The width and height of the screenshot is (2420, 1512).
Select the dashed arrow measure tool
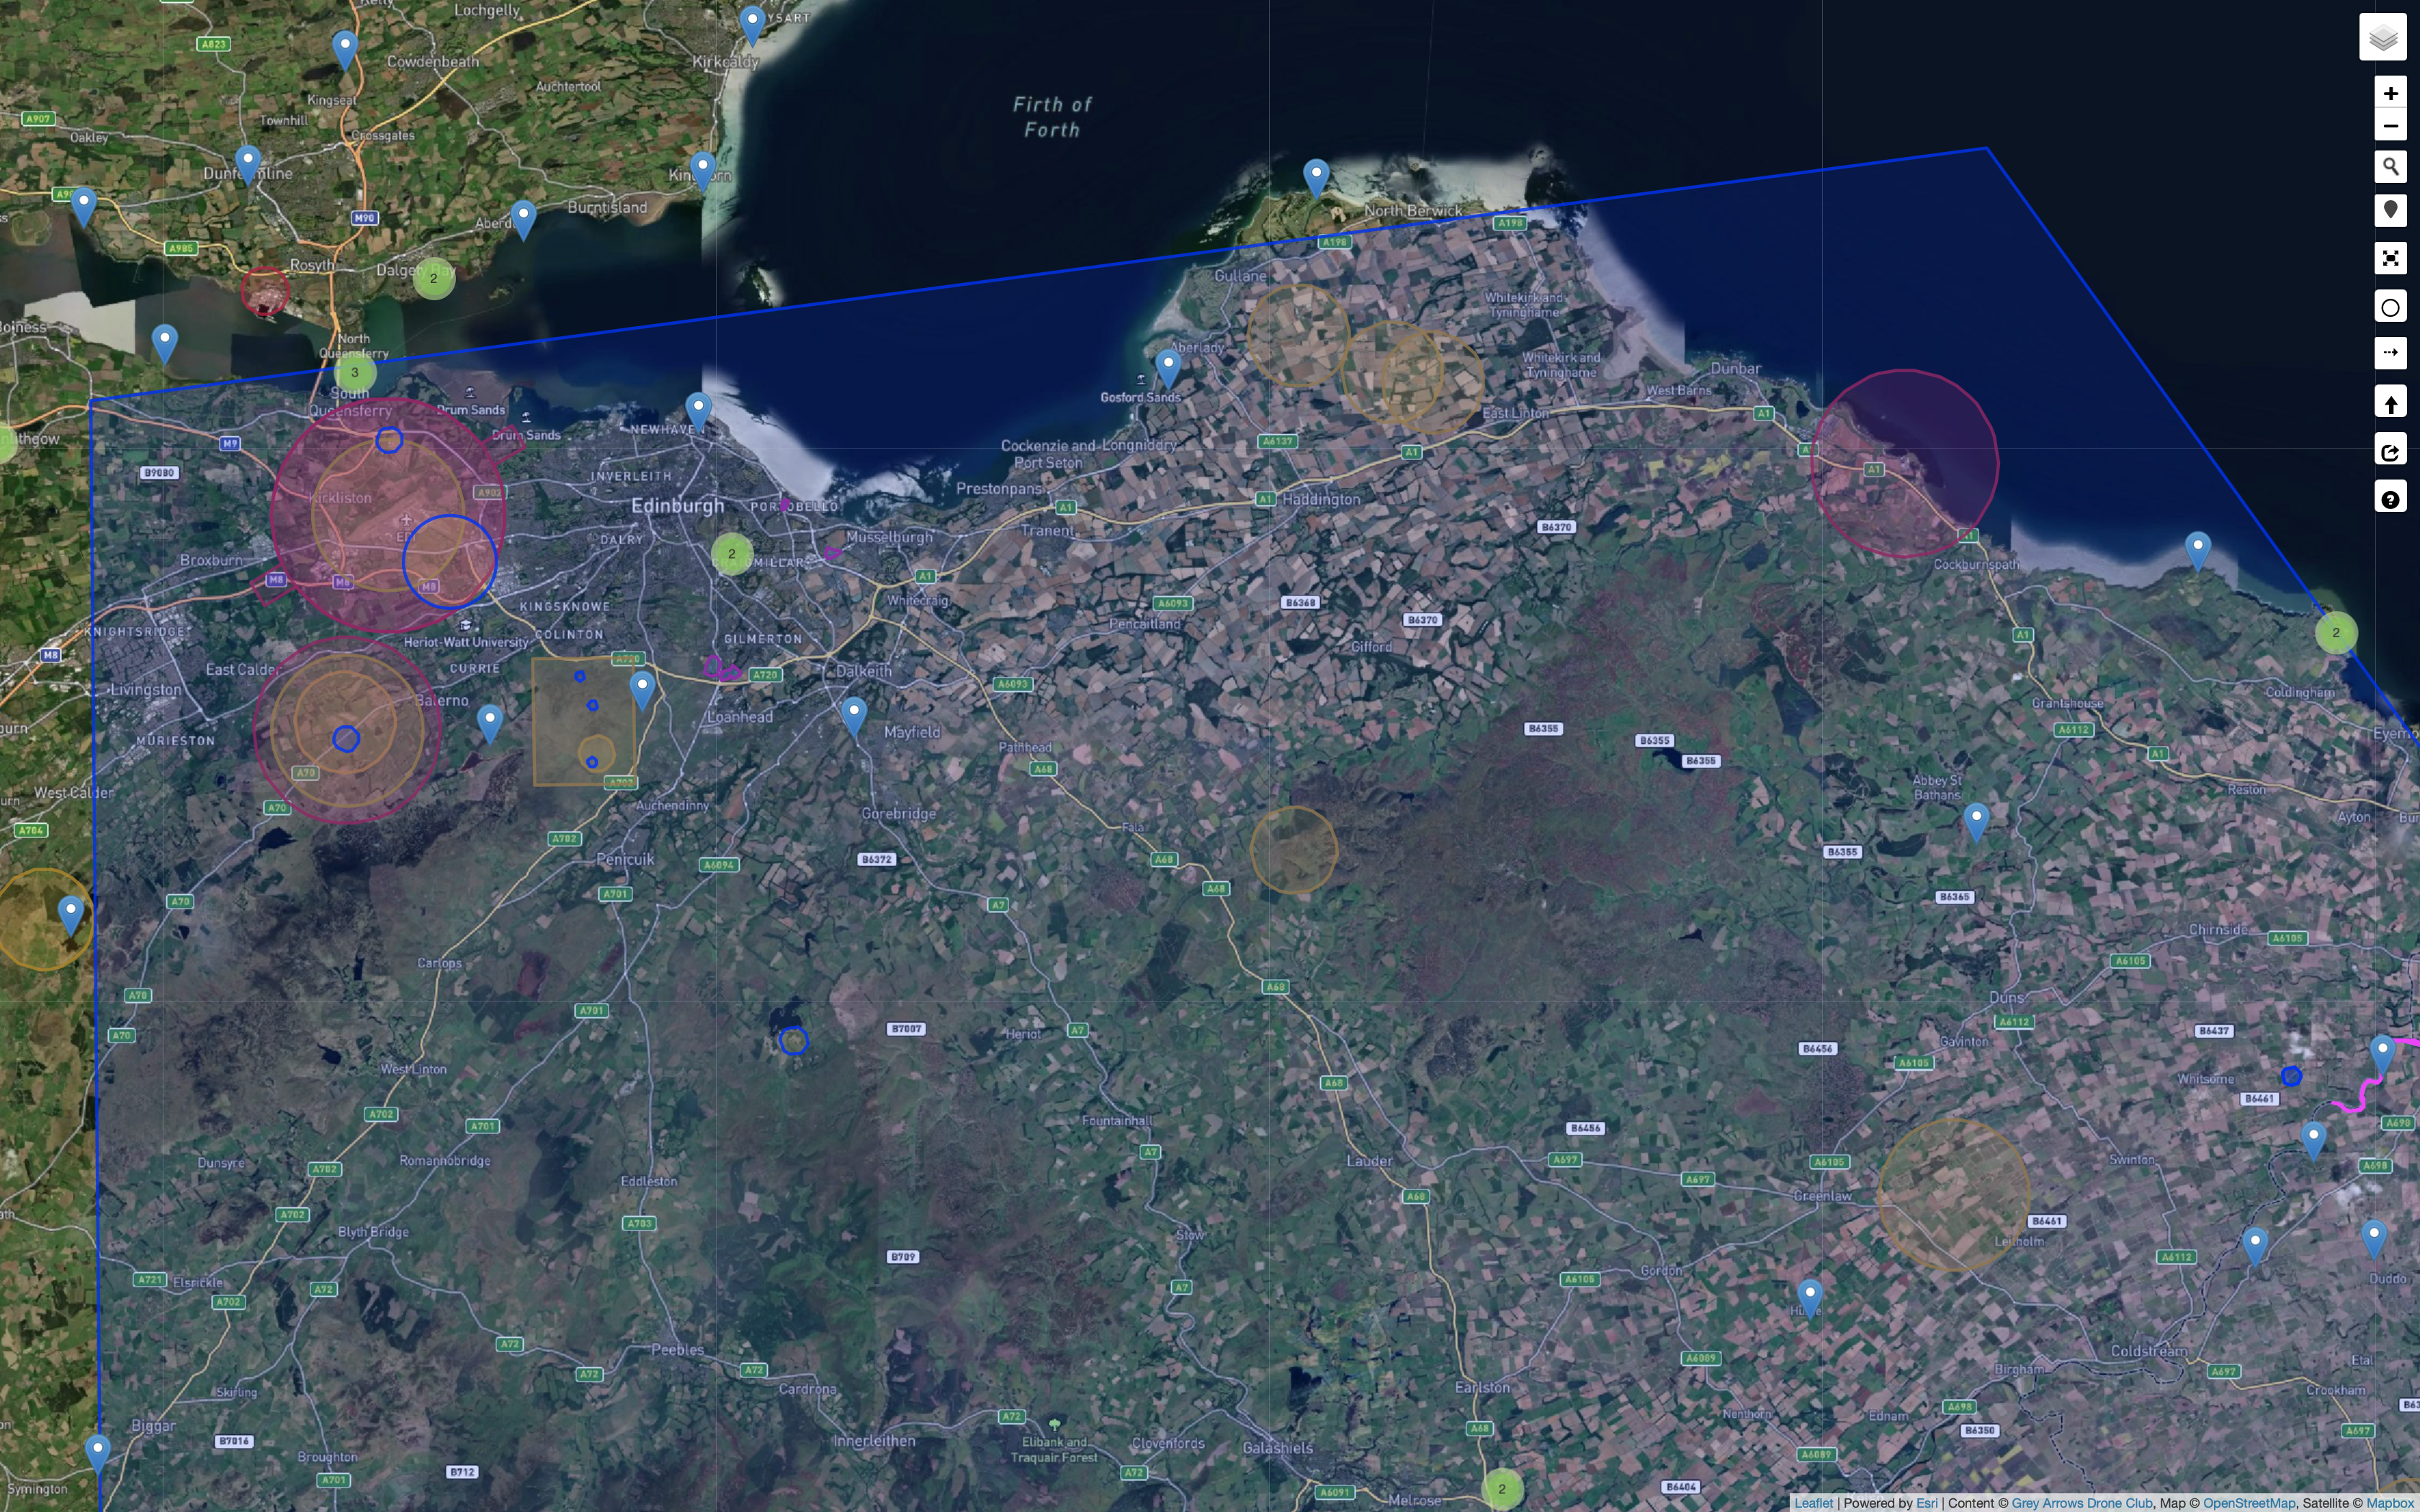coord(2390,352)
